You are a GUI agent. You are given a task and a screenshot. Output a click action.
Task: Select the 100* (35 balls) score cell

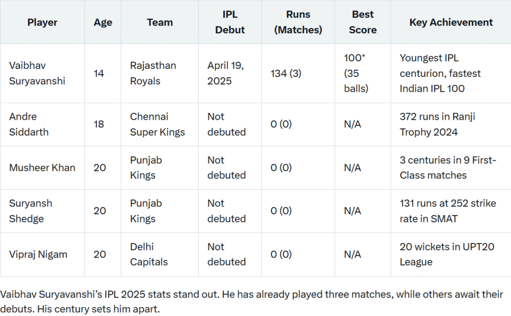(x=356, y=73)
